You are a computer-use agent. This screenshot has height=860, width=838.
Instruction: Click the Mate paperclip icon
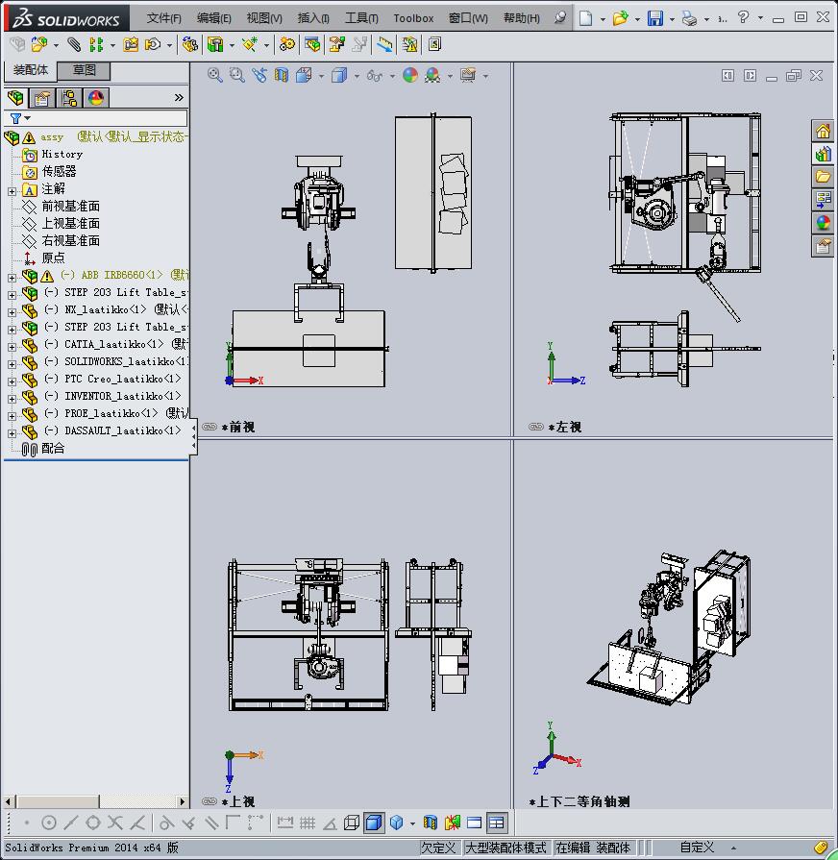(x=73, y=44)
